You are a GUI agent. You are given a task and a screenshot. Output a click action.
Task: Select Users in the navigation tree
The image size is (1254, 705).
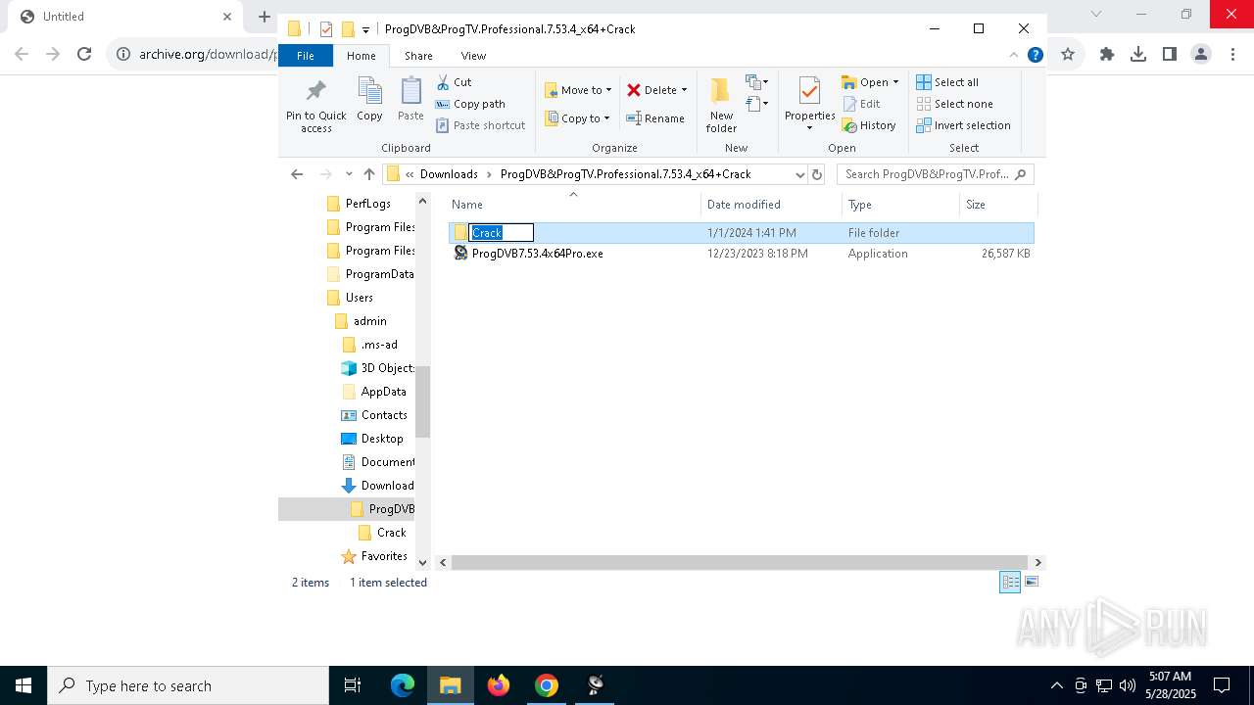coord(359,298)
